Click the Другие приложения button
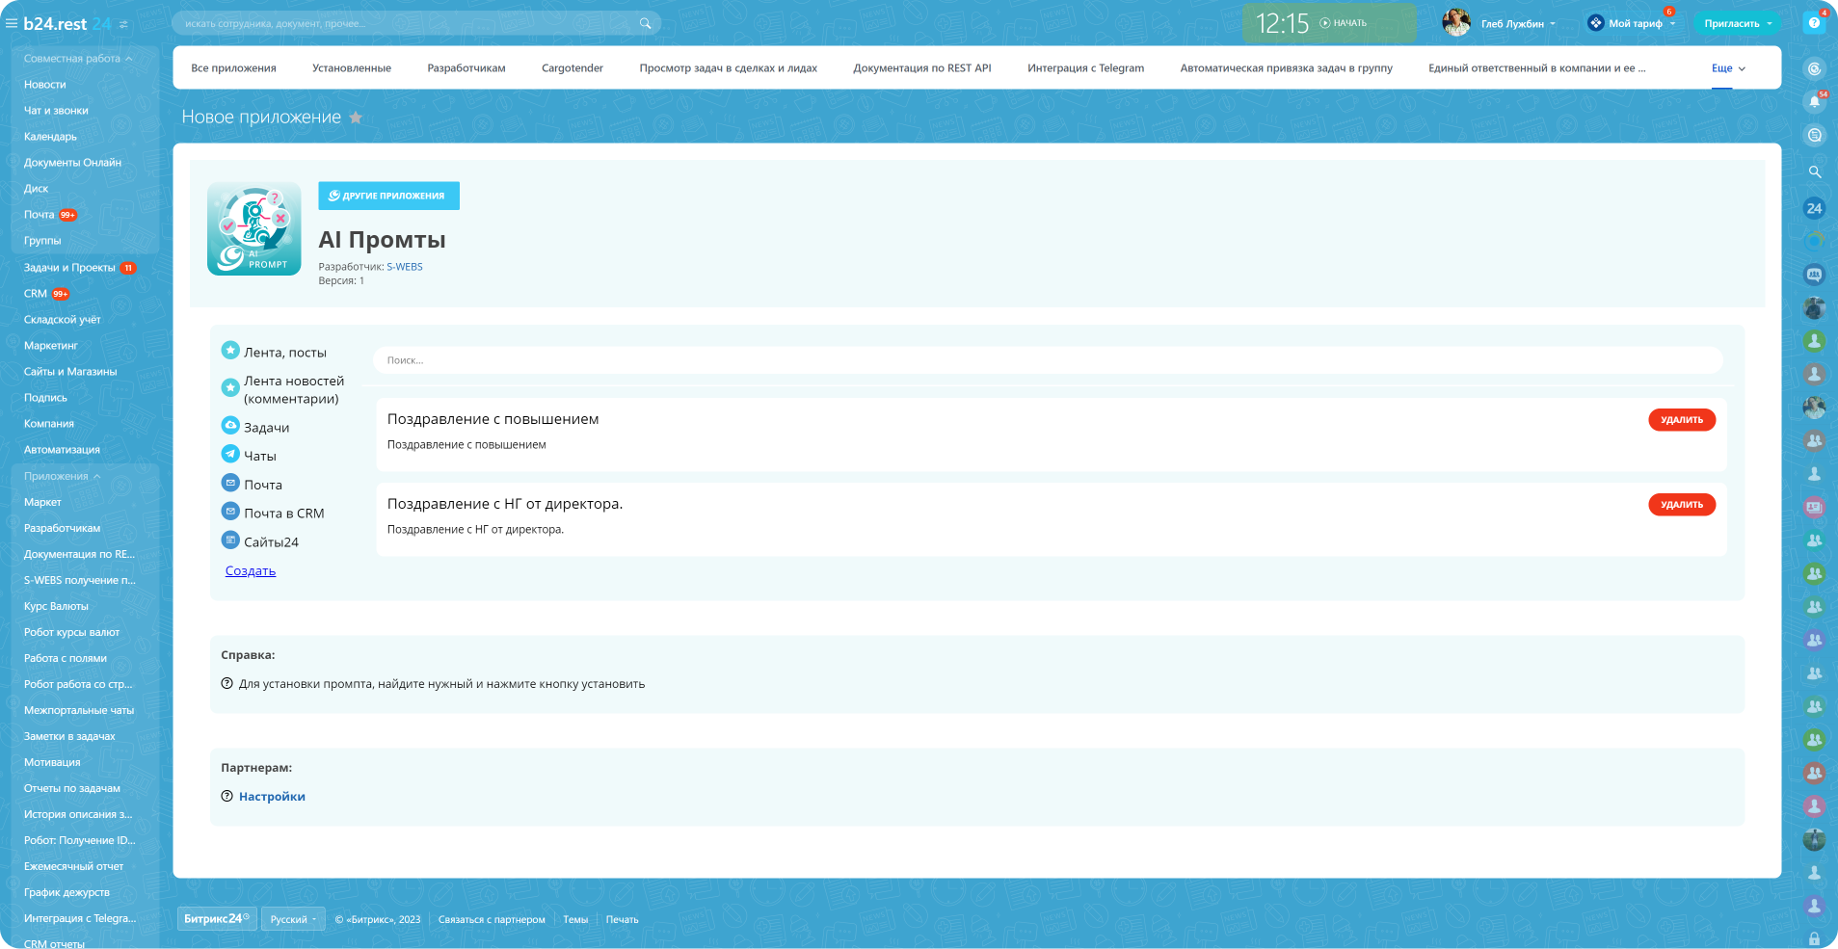The image size is (1838, 949). pos(388,196)
